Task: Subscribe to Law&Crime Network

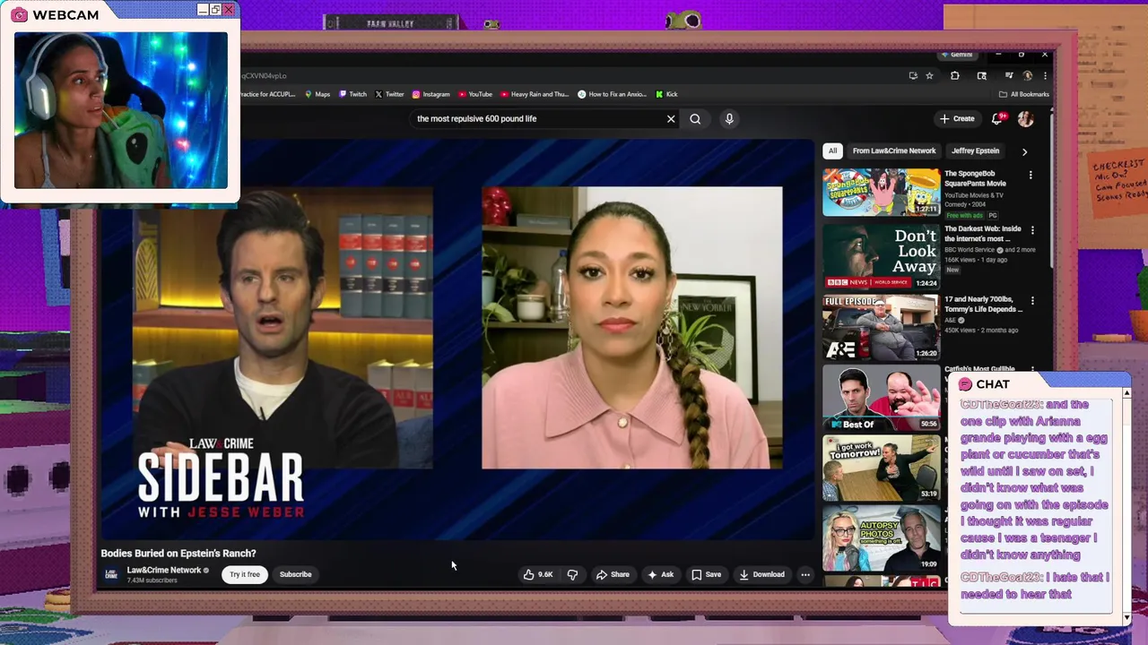Action: tap(295, 574)
